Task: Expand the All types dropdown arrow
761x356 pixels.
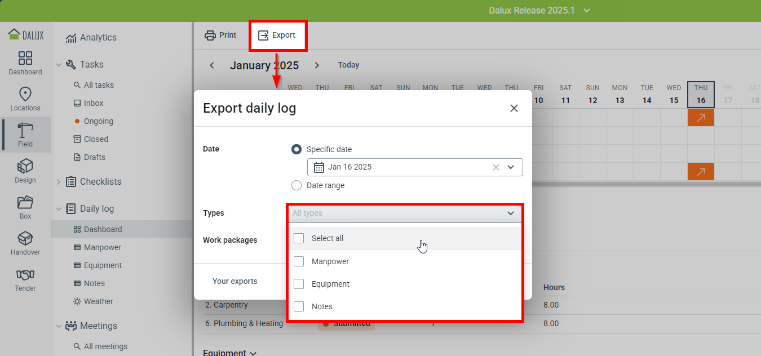Action: pyautogui.click(x=511, y=213)
